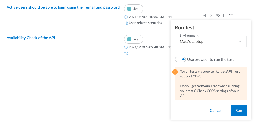Screen dimensions: 255x124
Task: Click the chevron arrow in Environment field
Action: (239, 42)
